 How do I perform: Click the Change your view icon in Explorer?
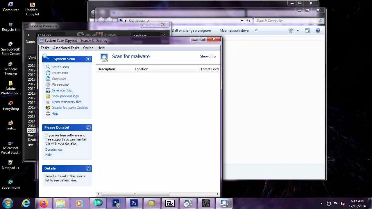click(292, 30)
